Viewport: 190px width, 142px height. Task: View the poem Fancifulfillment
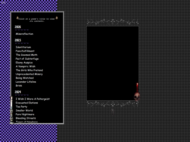(x=25, y=51)
